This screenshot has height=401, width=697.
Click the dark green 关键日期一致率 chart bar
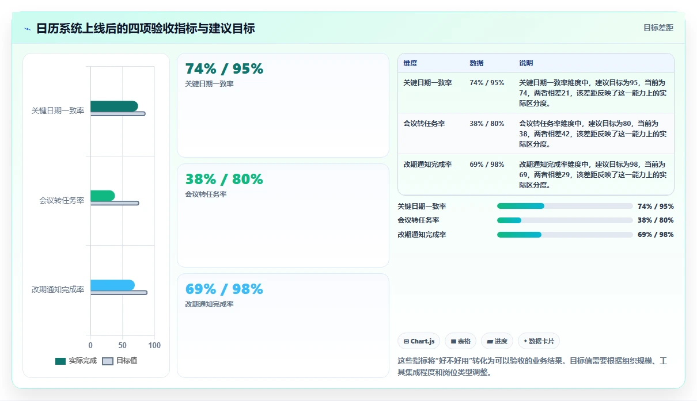pyautogui.click(x=114, y=106)
